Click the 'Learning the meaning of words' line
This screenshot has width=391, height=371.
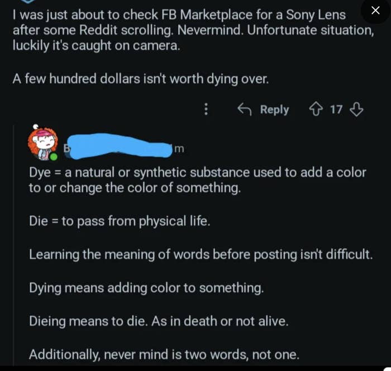tap(201, 254)
